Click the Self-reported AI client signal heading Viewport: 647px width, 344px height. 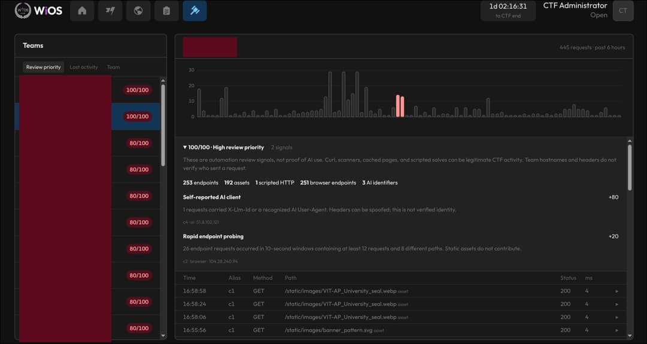pos(211,197)
